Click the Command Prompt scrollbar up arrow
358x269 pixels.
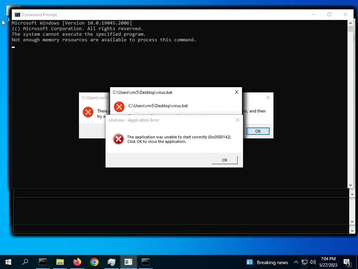(x=350, y=23)
